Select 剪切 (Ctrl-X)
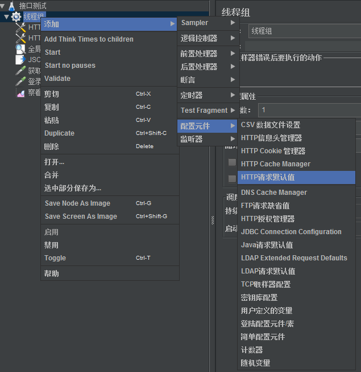361x372 pixels. pos(110,94)
